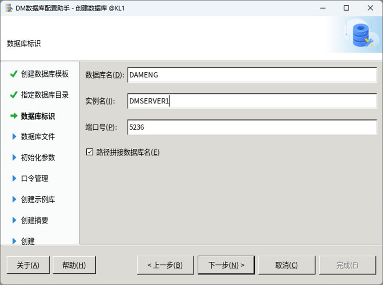Close the DM配置助手 window
Image resolution: width=383 pixels, height=285 pixels.
coord(370,8)
